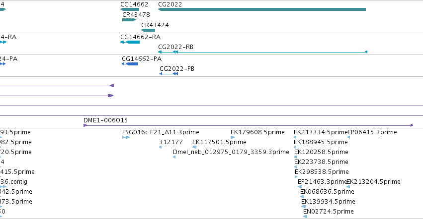This screenshot has width=423, height=219.
Task: Click the CG14662-PA protein glyph
Action: (130, 64)
